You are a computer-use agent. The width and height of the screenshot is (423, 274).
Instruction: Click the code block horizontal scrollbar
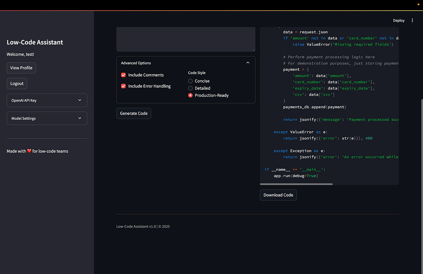(296, 184)
